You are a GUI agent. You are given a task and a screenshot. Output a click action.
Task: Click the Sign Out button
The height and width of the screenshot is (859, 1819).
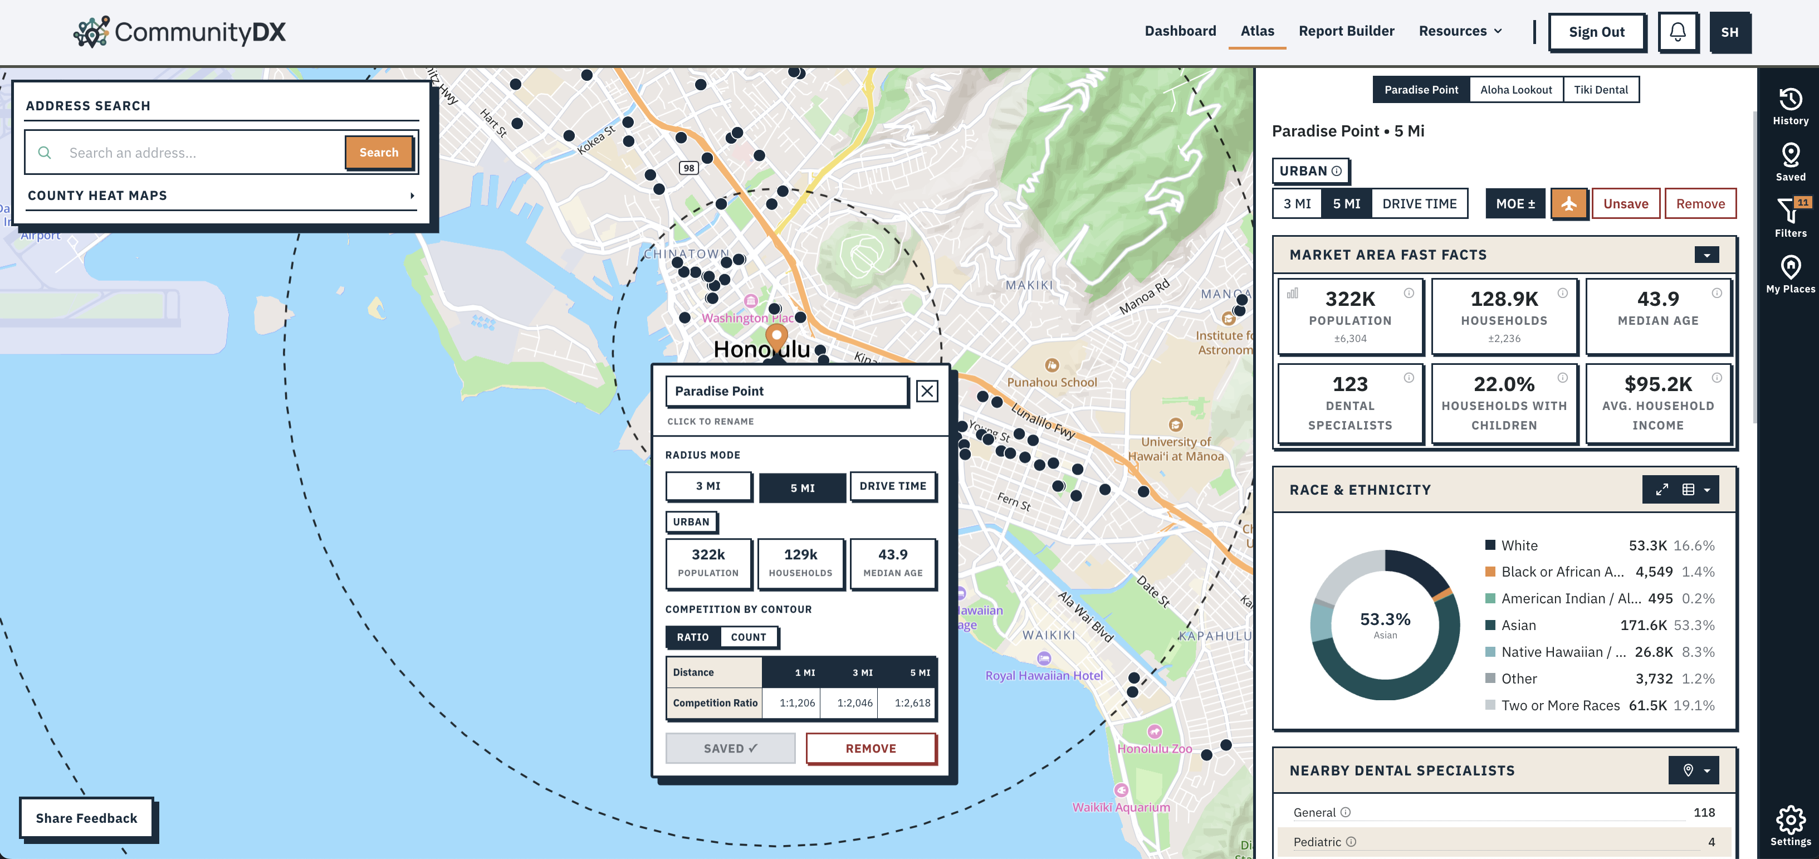1597,32
